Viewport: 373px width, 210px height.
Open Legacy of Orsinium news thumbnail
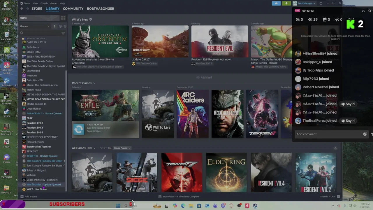(100, 41)
